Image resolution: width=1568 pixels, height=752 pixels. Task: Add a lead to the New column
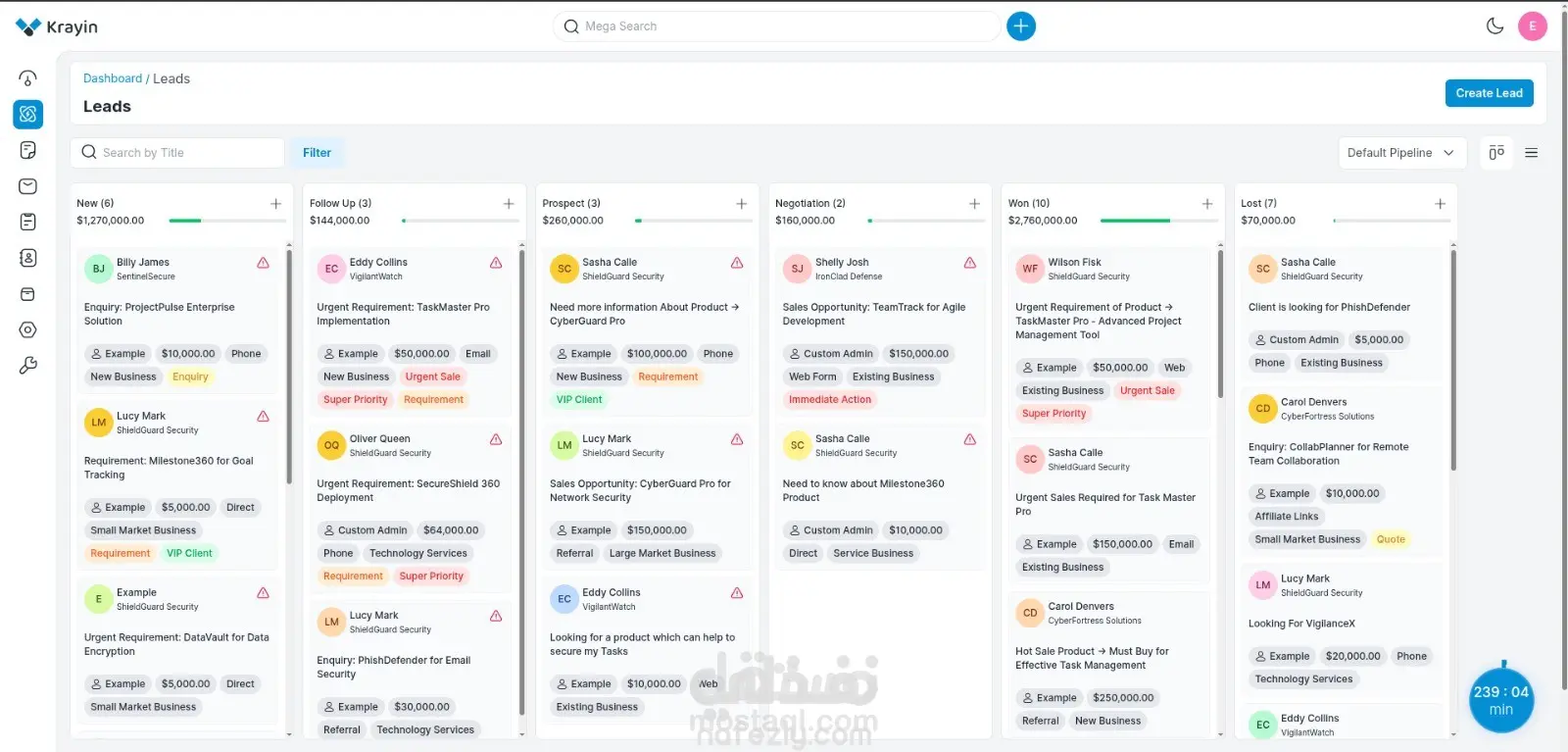(x=276, y=204)
